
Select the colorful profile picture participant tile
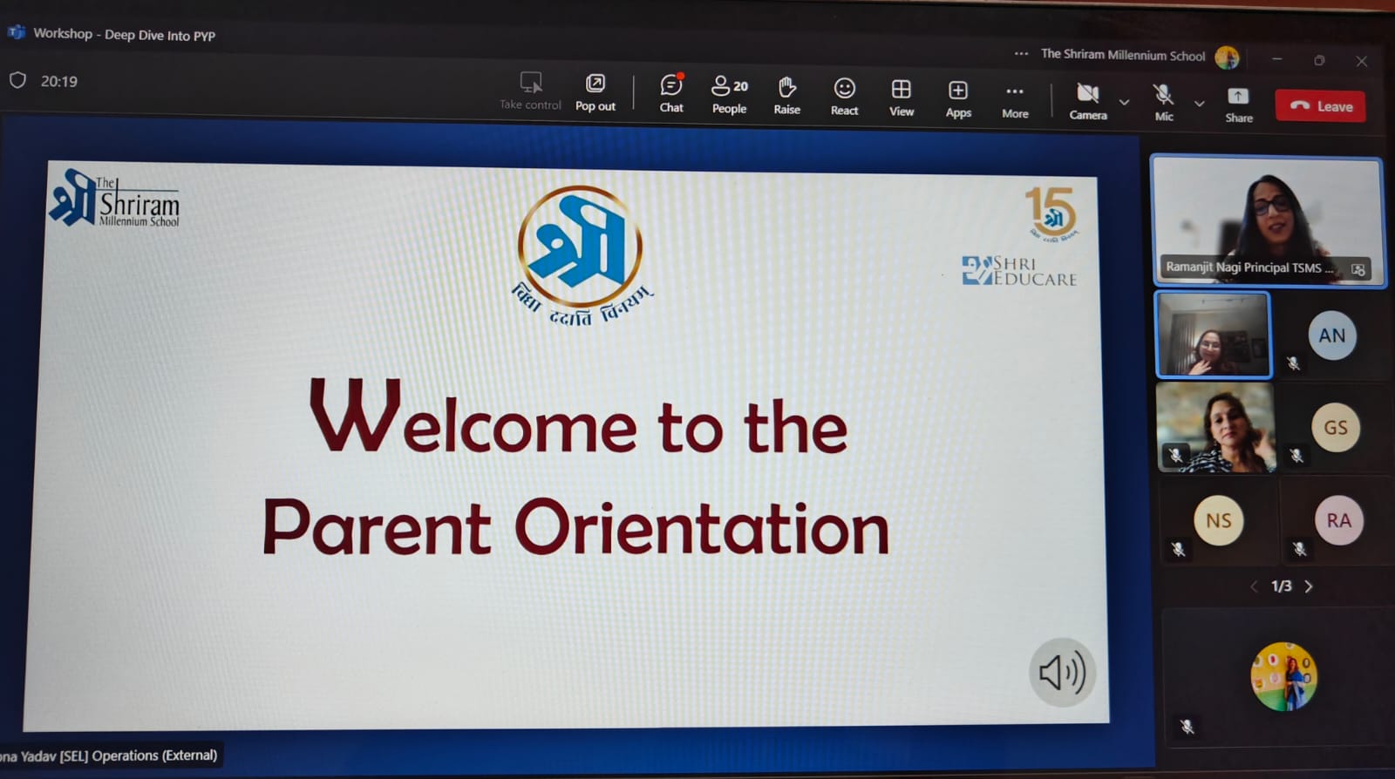coord(1283,677)
